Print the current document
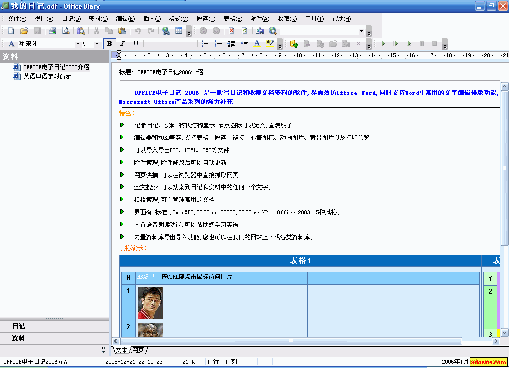This screenshot has width=509, height=368. 53,31
